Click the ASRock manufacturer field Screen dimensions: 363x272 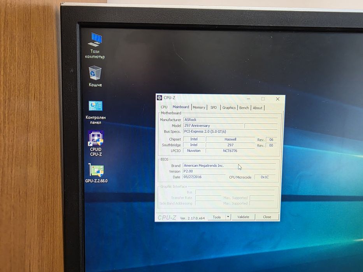(x=231, y=120)
